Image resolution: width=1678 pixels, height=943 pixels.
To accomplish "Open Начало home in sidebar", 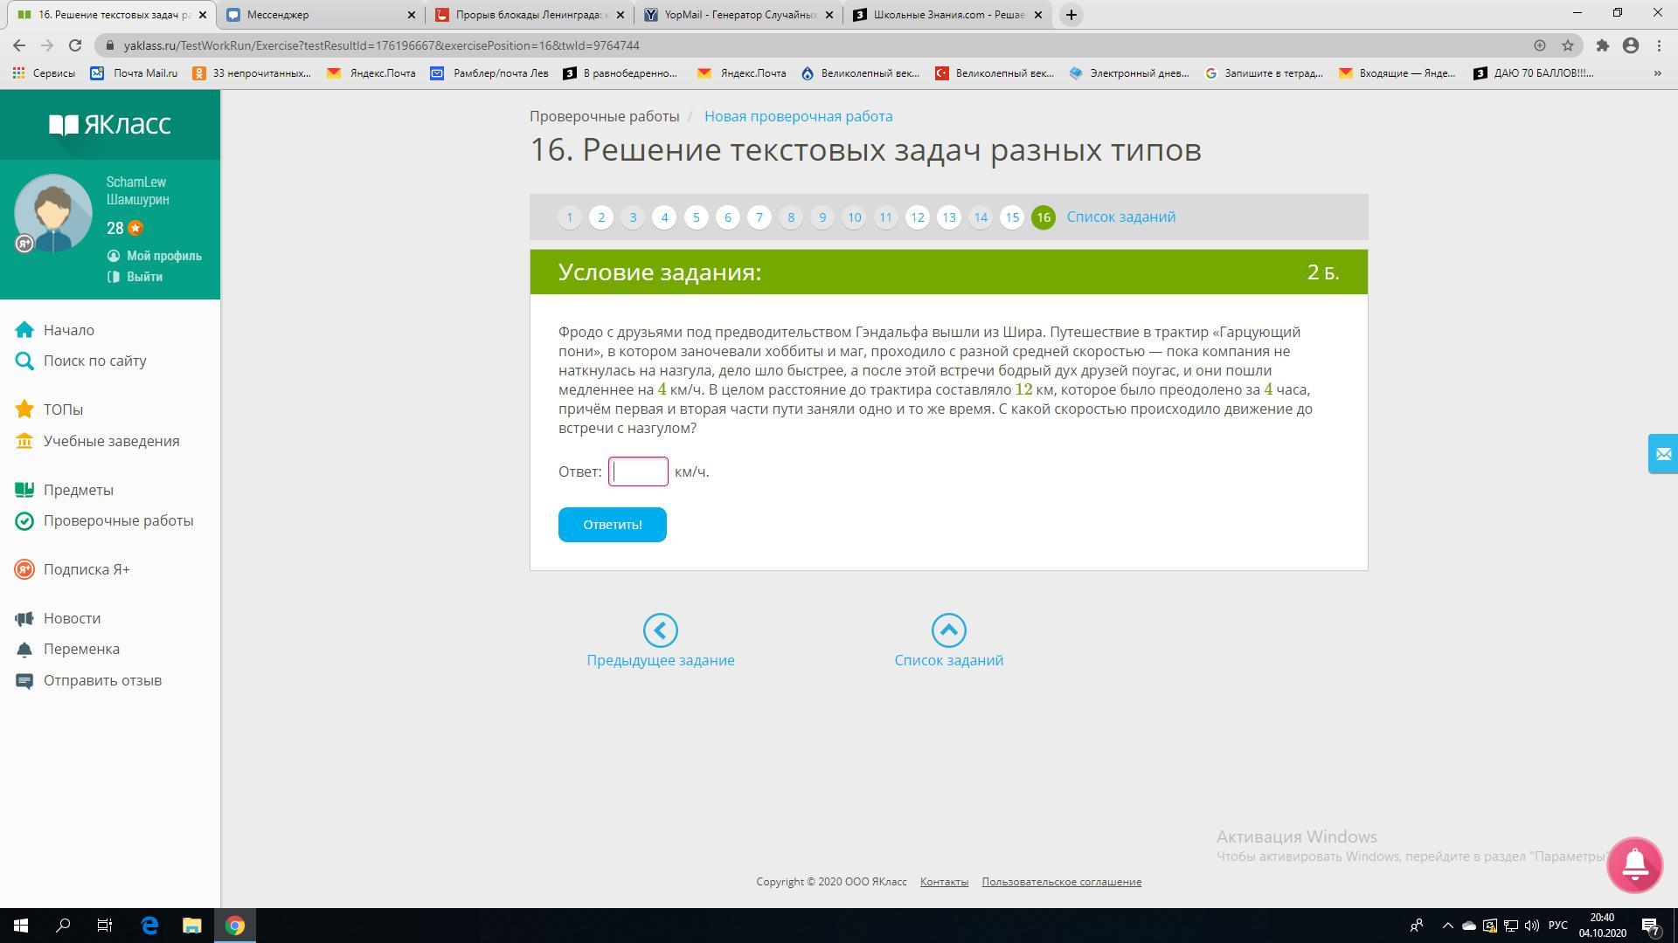I will click(68, 330).
